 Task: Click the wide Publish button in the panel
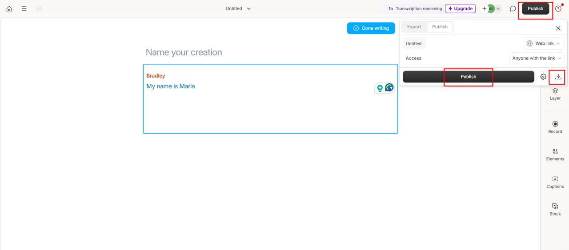point(468,77)
